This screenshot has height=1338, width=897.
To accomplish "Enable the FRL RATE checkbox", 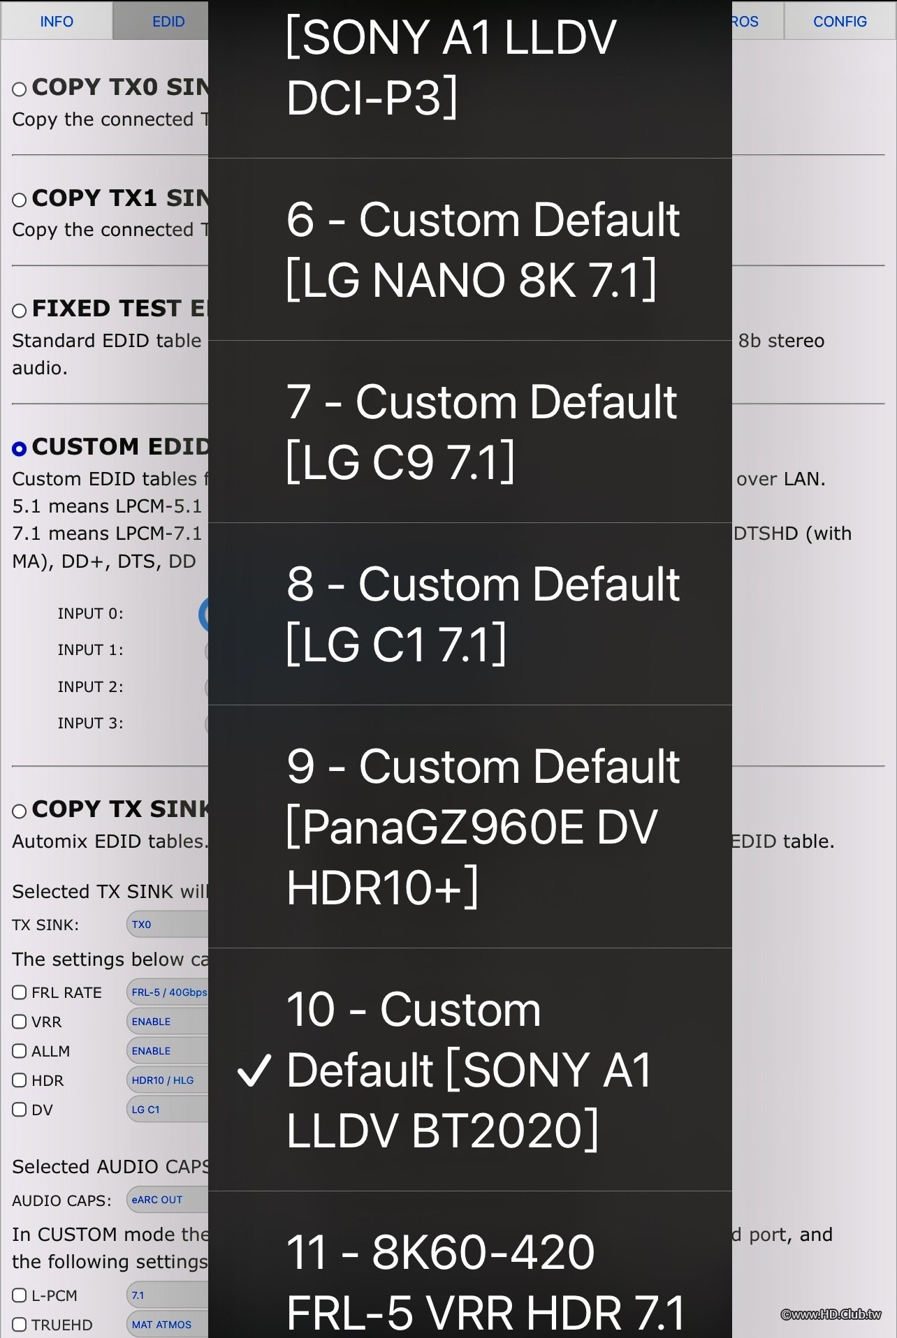I will pyautogui.click(x=20, y=992).
